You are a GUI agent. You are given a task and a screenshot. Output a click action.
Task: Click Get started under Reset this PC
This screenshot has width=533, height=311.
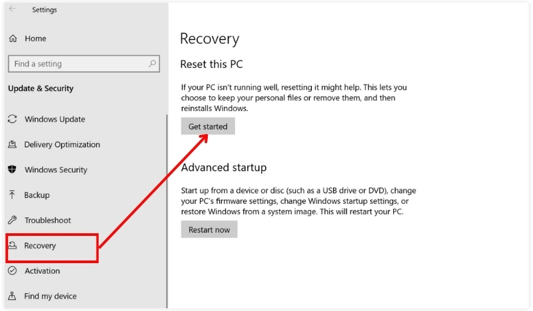(x=208, y=126)
